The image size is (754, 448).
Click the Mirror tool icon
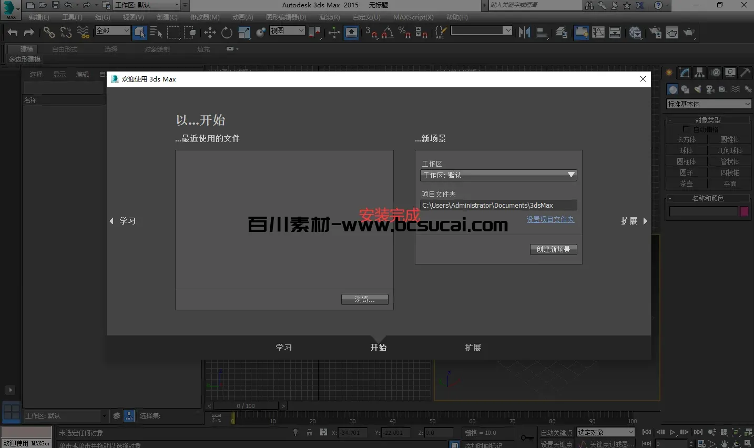[524, 33]
